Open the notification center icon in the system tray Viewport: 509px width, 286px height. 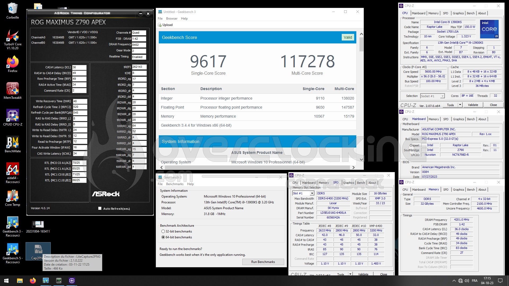click(x=500, y=281)
